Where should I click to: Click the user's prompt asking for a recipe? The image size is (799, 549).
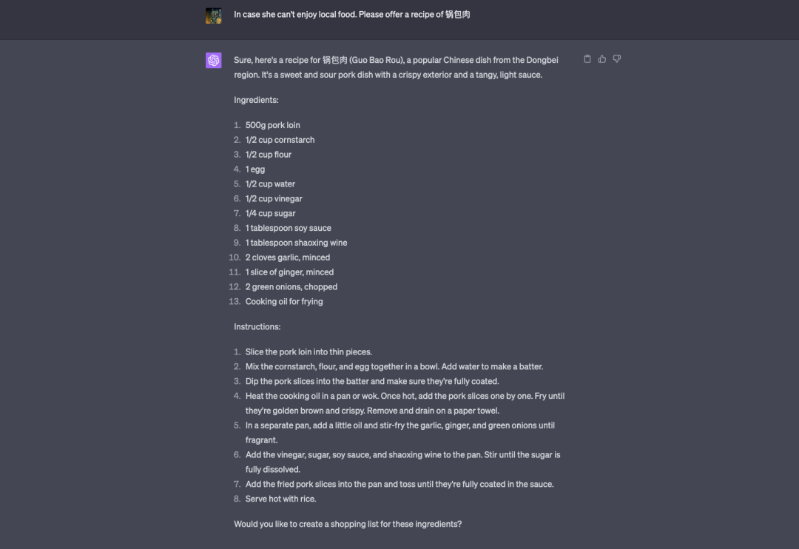[351, 15]
